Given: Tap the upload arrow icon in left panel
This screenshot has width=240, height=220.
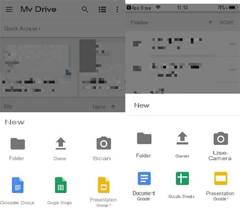Looking at the screenshot, I should [x=61, y=143].
